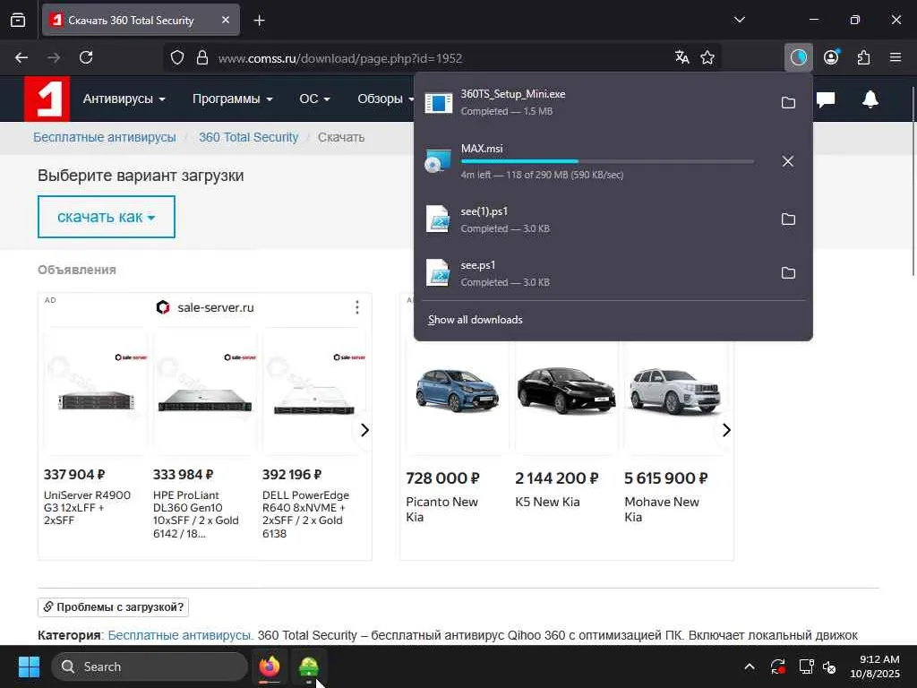Open Firefox application hamburger menu
The image size is (917, 688).
tap(896, 57)
